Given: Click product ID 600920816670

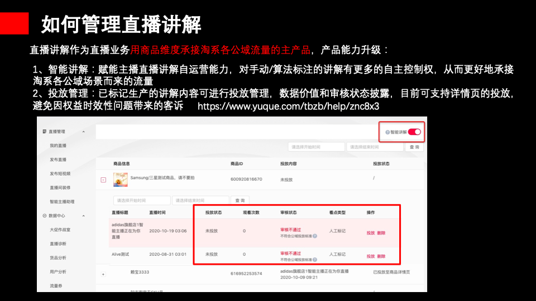Looking at the screenshot, I should 246,179.
